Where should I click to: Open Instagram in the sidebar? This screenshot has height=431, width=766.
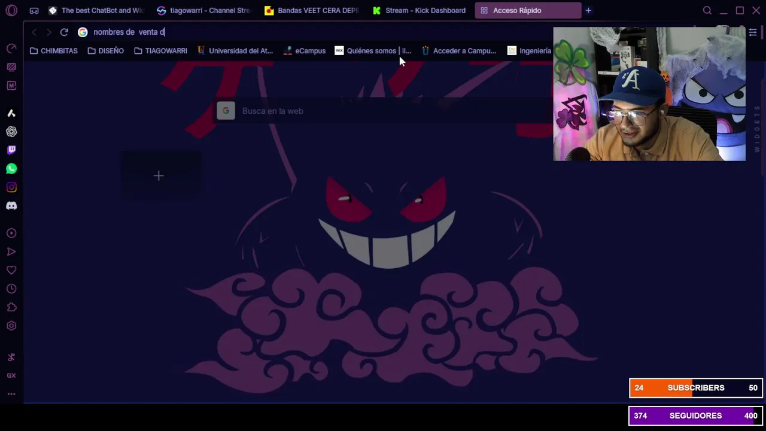(x=11, y=187)
